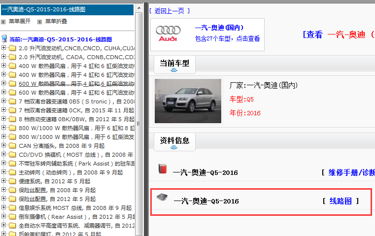Screen dimensions: 375x236
Task: Select CD/DVD 换碟机 ( MOST 总线 ) item
Action: point(76,155)
